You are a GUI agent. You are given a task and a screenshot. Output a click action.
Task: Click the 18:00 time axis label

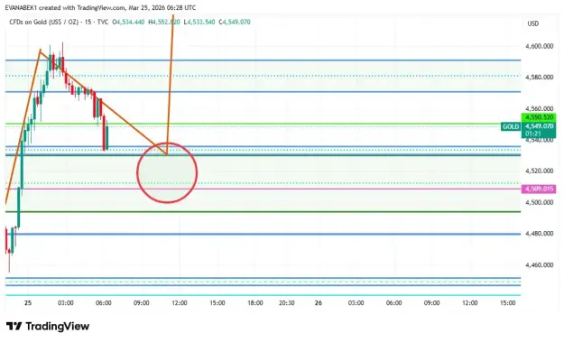255,303
